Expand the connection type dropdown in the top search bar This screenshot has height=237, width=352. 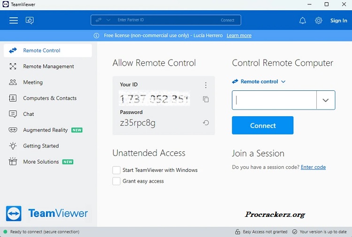pyautogui.click(x=108, y=20)
